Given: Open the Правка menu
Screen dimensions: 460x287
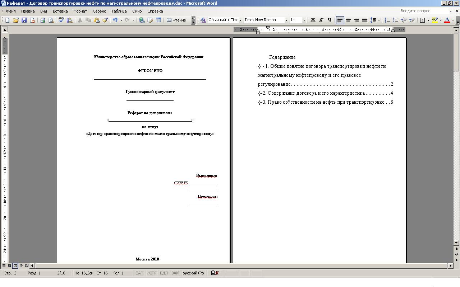Looking at the screenshot, I should tap(28, 11).
